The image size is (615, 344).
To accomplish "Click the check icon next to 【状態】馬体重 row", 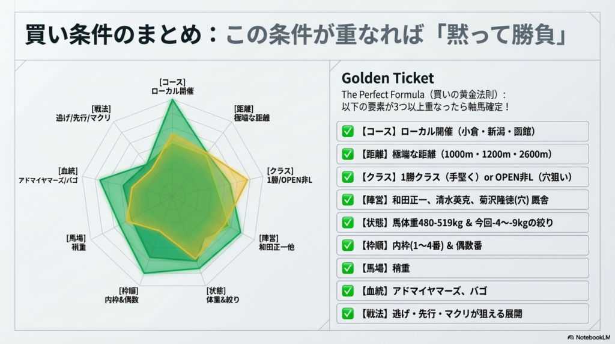I will coord(348,223).
